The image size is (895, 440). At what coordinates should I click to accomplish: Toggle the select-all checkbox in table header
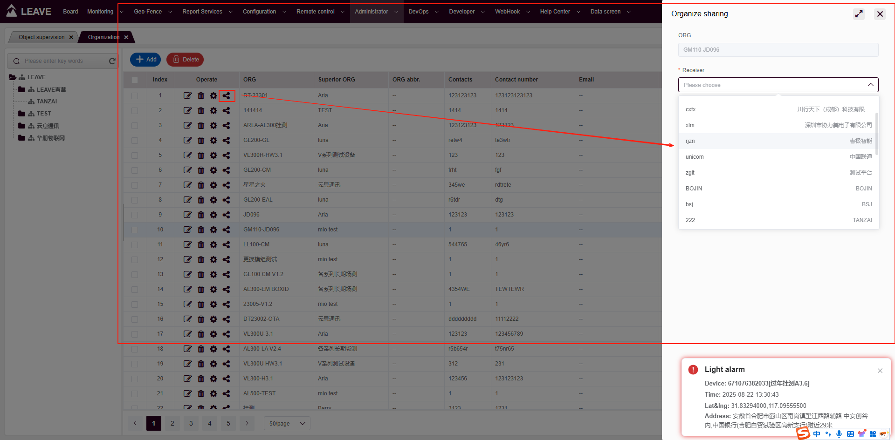point(135,80)
